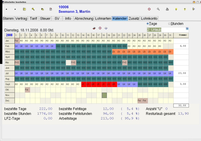This screenshot has height=141, width=201.
Task: Switch to the Steuer tab
Action: coord(45,18)
